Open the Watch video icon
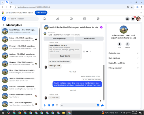This screenshot has width=144, height=115. click(71, 19)
